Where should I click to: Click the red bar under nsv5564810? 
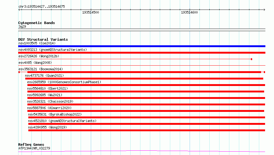coord(146,92)
